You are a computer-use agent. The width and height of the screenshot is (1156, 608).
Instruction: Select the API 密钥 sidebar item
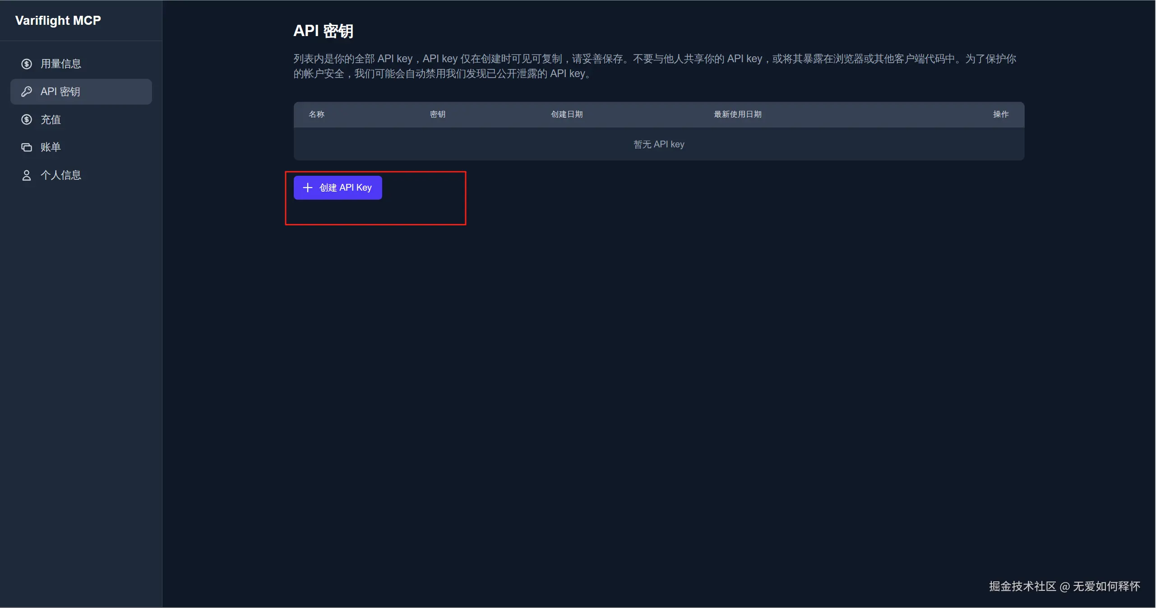tap(60, 91)
